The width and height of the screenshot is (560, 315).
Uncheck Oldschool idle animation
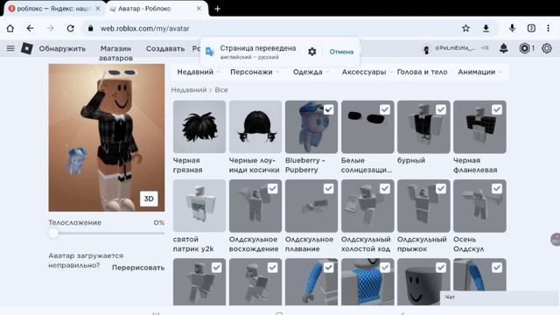click(385, 189)
